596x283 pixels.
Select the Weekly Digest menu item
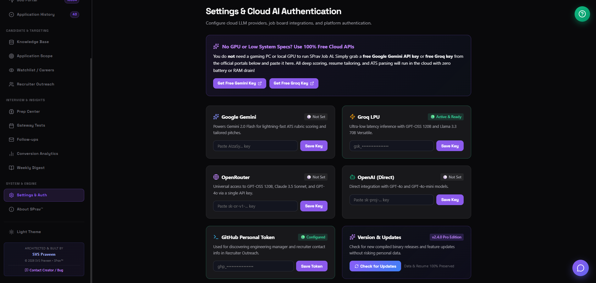click(x=44, y=168)
